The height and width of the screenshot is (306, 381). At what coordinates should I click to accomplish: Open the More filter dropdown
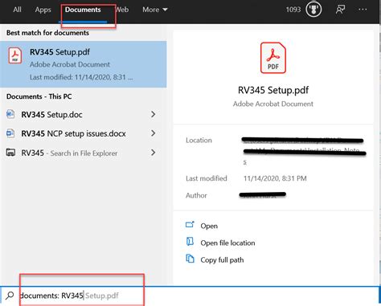coord(155,10)
